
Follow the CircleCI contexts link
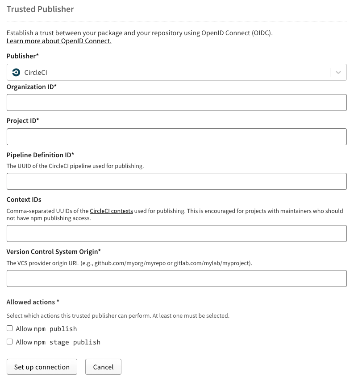tap(111, 211)
